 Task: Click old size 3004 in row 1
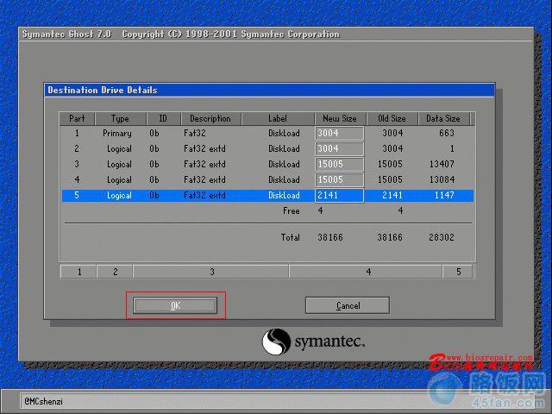click(392, 133)
